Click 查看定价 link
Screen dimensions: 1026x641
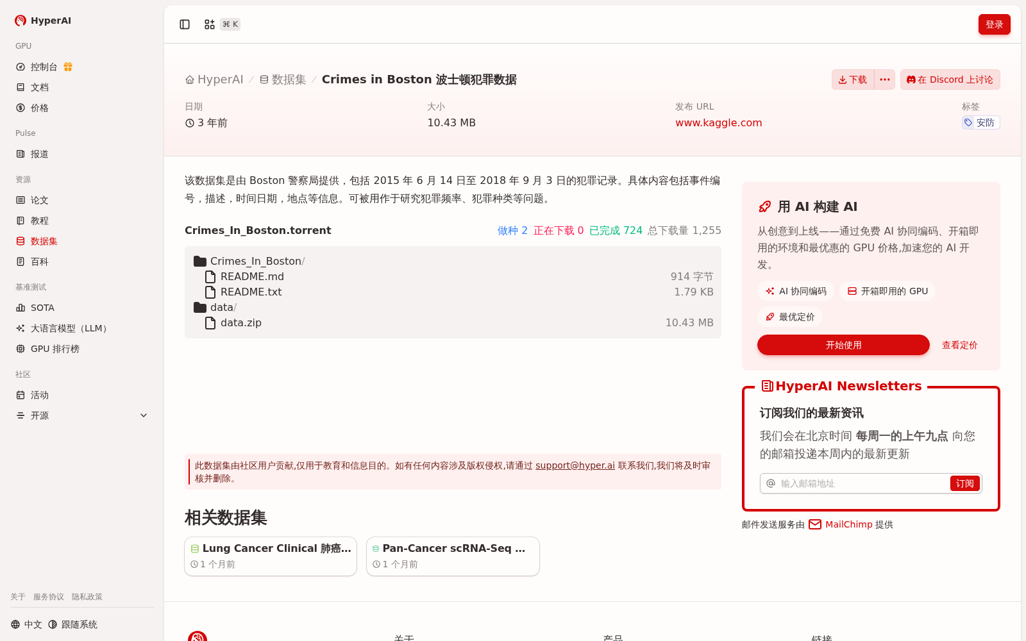click(959, 345)
